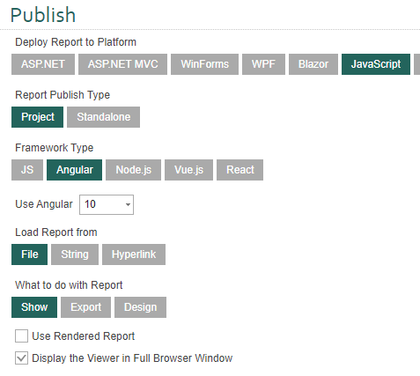Screen dimensions: 420x376
Task: Switch publish type to Standalone
Action: click(103, 117)
